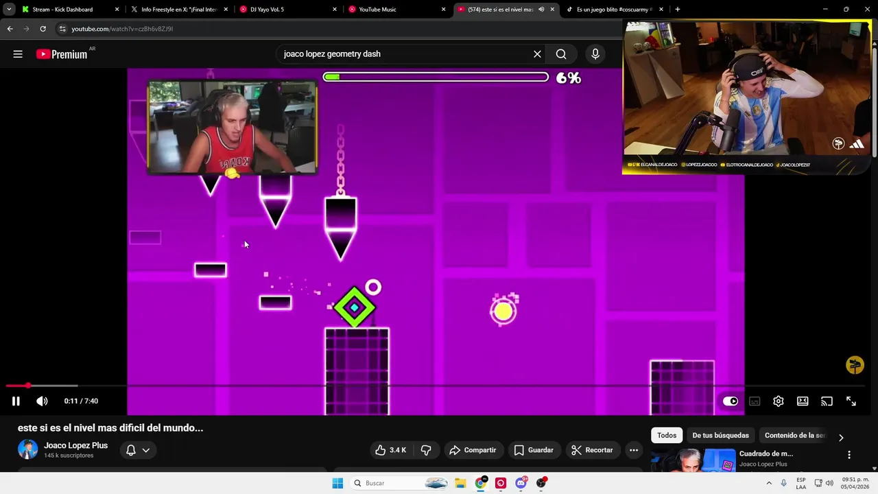Show more filter chips arrow
Image resolution: width=878 pixels, height=494 pixels.
pyautogui.click(x=841, y=437)
